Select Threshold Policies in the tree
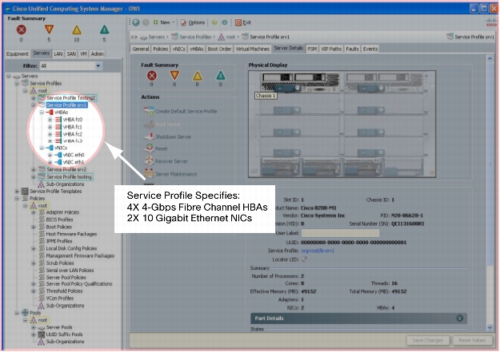500x352 pixels. point(64,291)
